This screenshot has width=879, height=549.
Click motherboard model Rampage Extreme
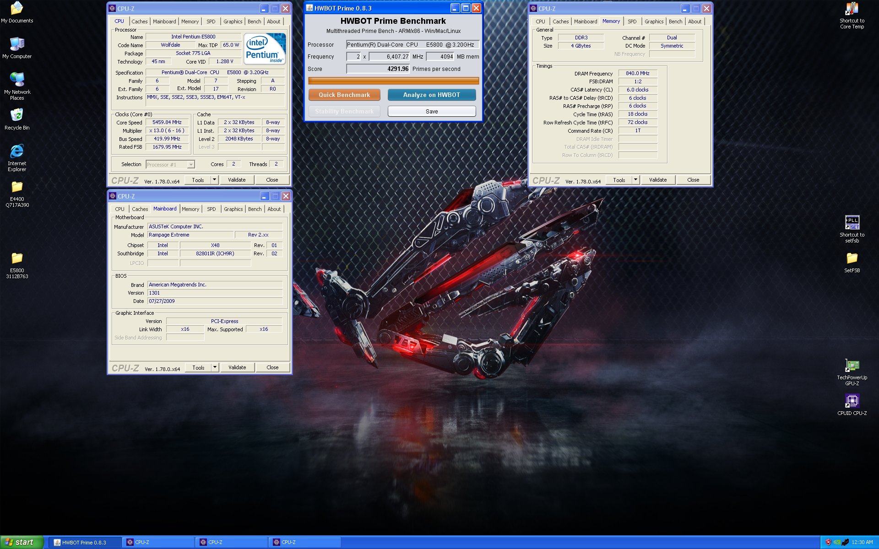click(190, 235)
